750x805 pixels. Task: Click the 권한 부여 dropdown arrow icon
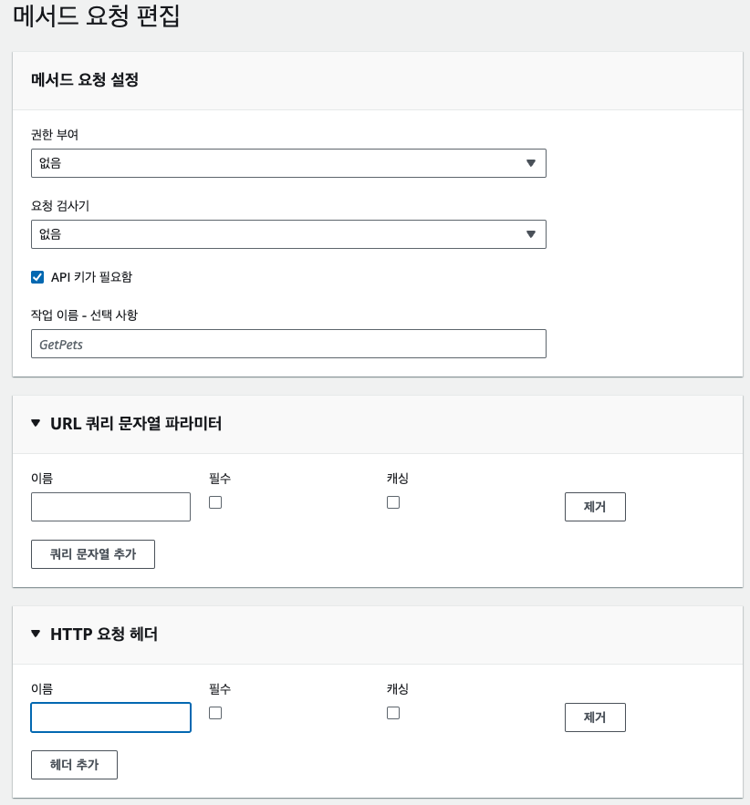(x=531, y=163)
